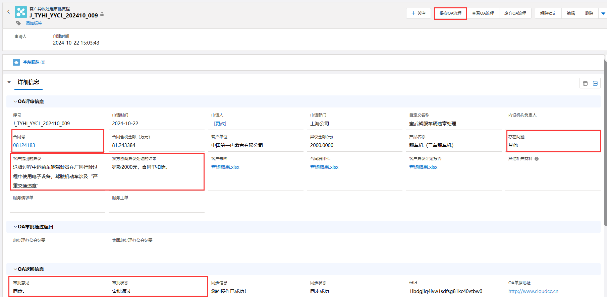Open the more actions dropdown after 删除

603,13
